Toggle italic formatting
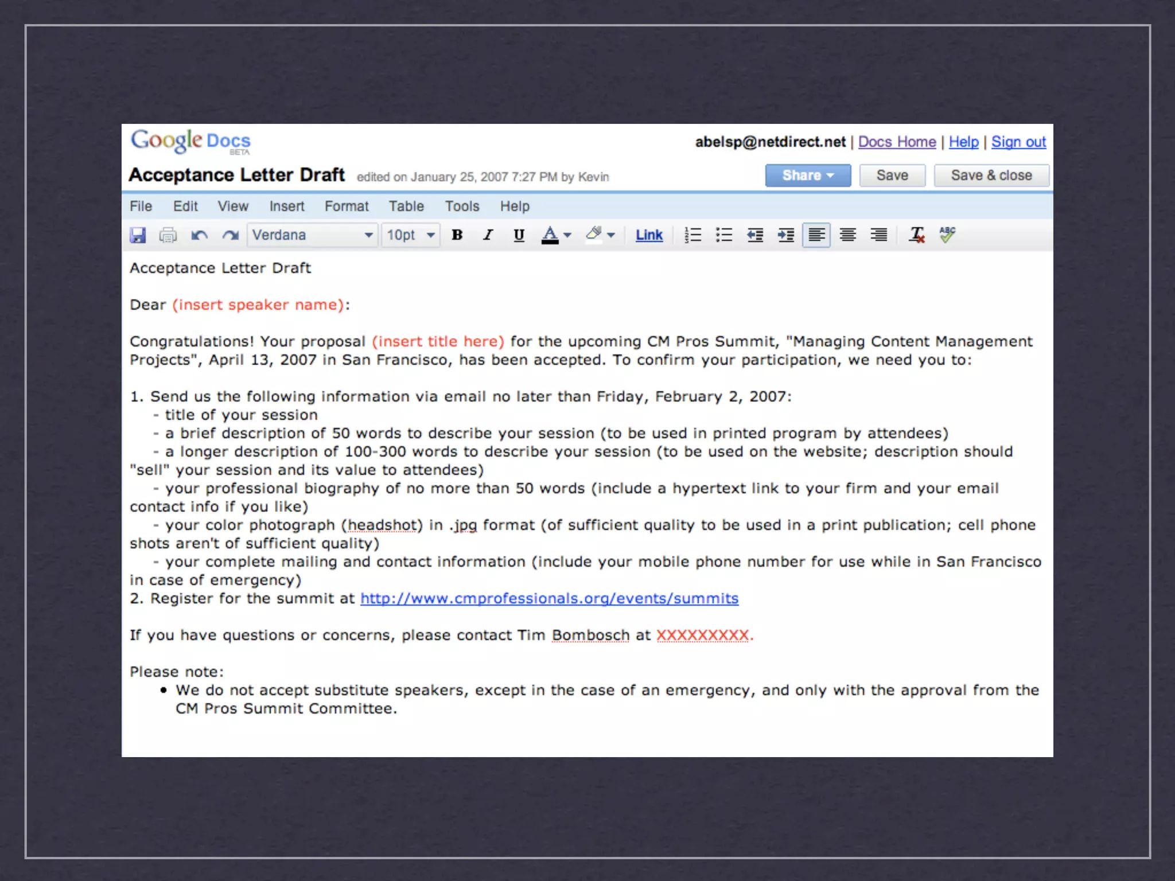The height and width of the screenshot is (881, 1175). point(488,235)
